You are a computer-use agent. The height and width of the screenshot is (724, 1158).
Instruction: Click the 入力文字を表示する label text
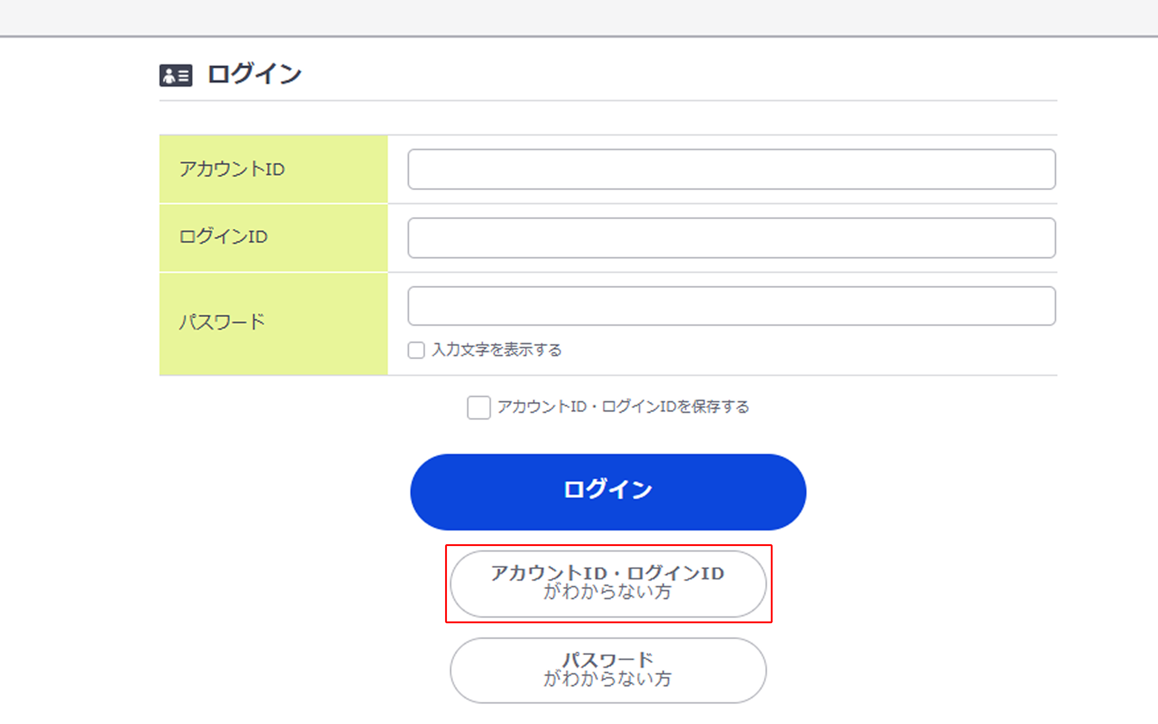pos(498,350)
